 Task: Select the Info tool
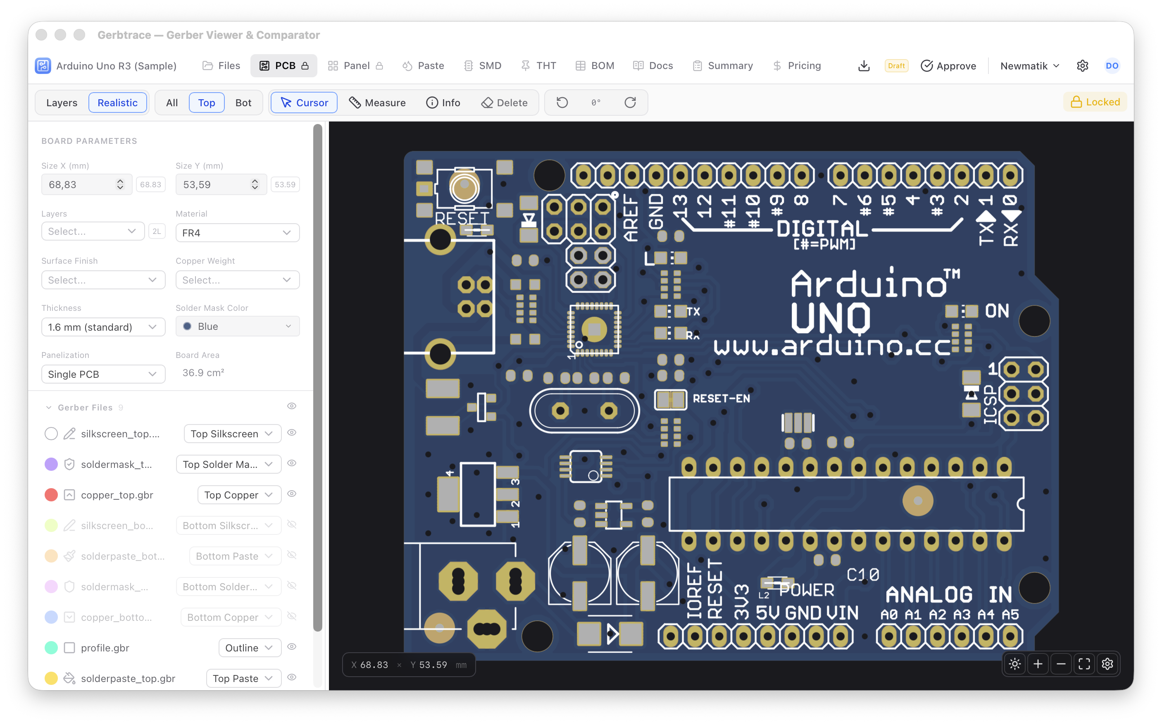[x=443, y=103]
